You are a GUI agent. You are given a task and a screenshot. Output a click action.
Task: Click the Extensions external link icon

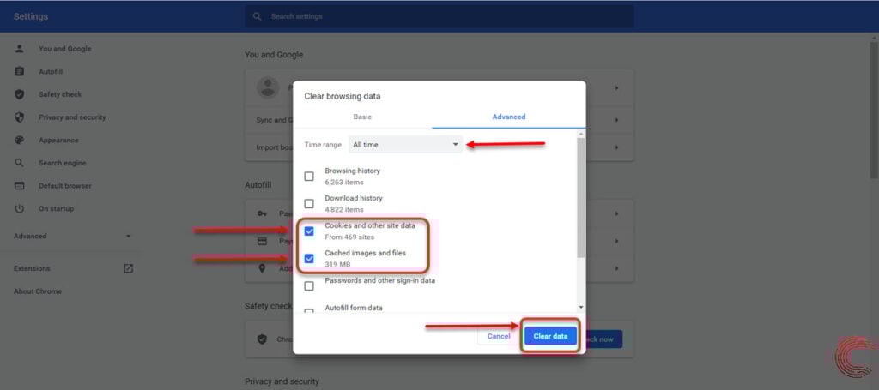pos(129,268)
